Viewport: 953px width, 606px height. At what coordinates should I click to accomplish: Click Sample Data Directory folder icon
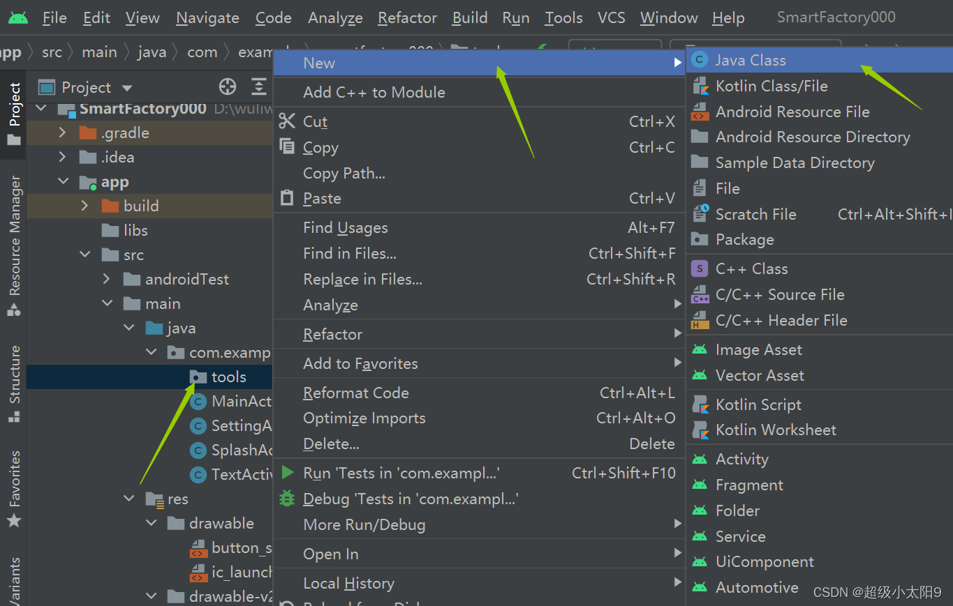pos(700,162)
